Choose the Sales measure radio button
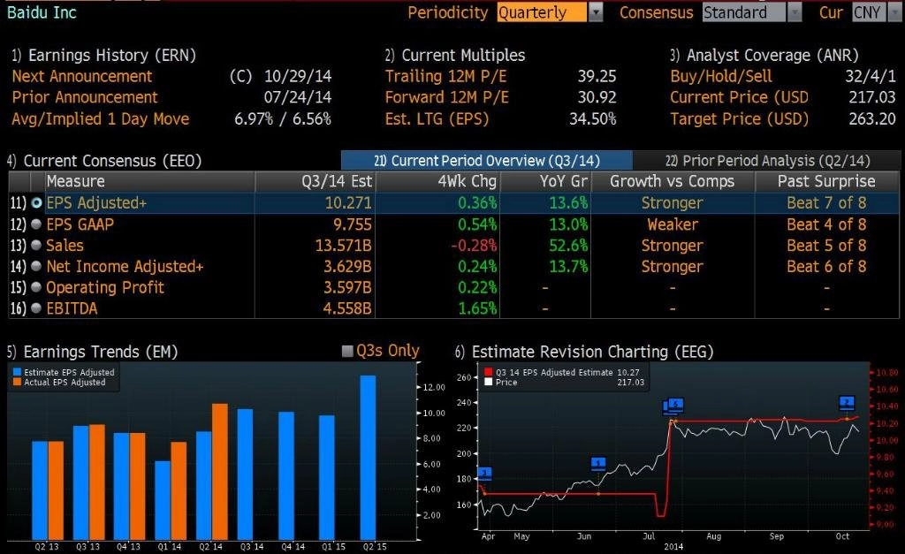This screenshot has height=554, width=905. 36,246
